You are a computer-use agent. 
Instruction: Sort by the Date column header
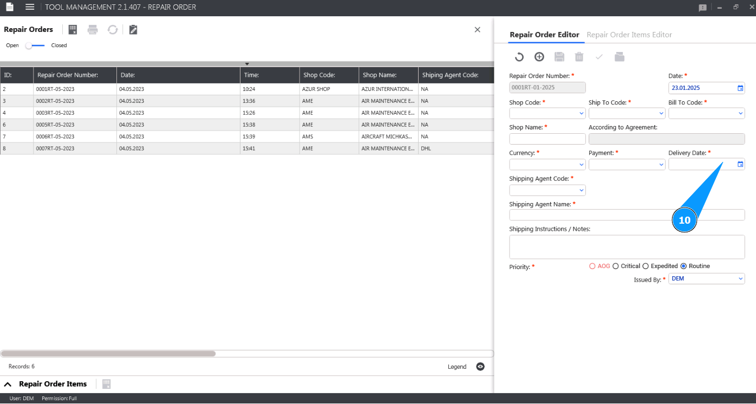179,75
